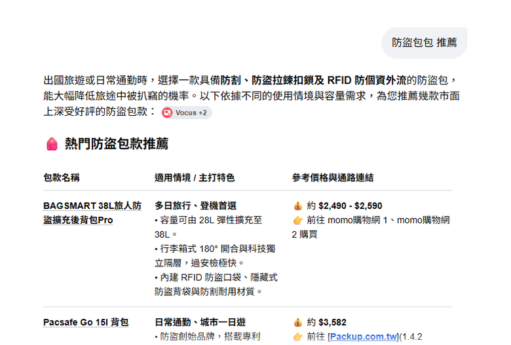The image size is (511, 345).
Task: Open BAGSMART 38L旅人防盜擴充後背包Pro product link
Action: point(92,213)
